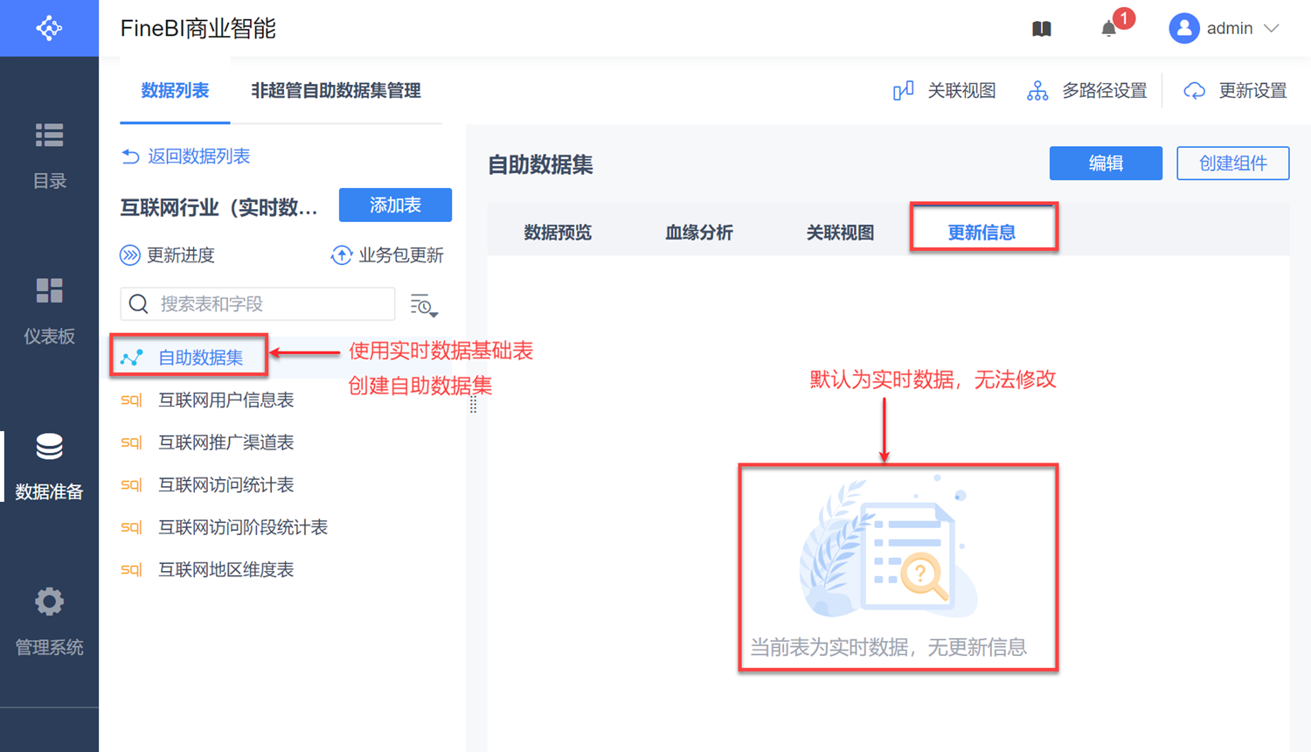Expand the admin account dropdown arrow
1311x752 pixels.
pos(1272,29)
